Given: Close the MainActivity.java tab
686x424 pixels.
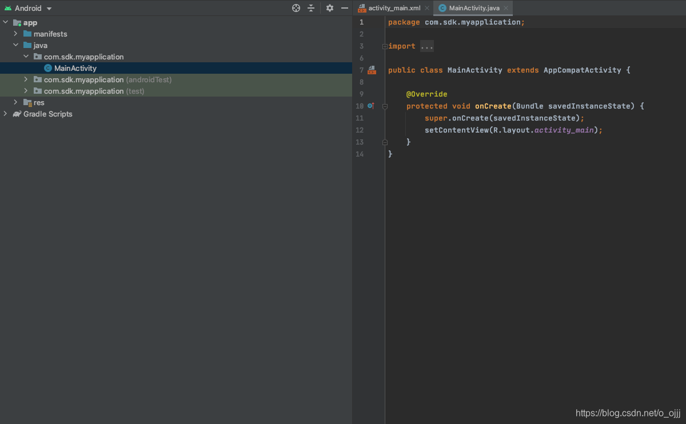Looking at the screenshot, I should (506, 8).
